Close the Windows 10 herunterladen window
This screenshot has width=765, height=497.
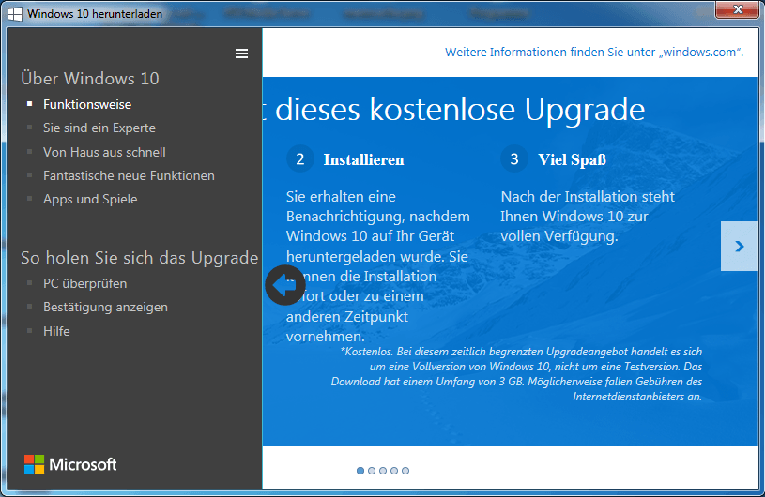tap(737, 9)
